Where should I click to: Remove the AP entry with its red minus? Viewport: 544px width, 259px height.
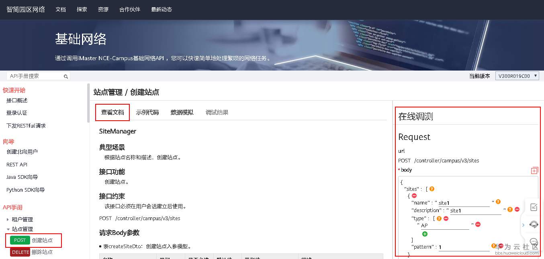point(478,225)
